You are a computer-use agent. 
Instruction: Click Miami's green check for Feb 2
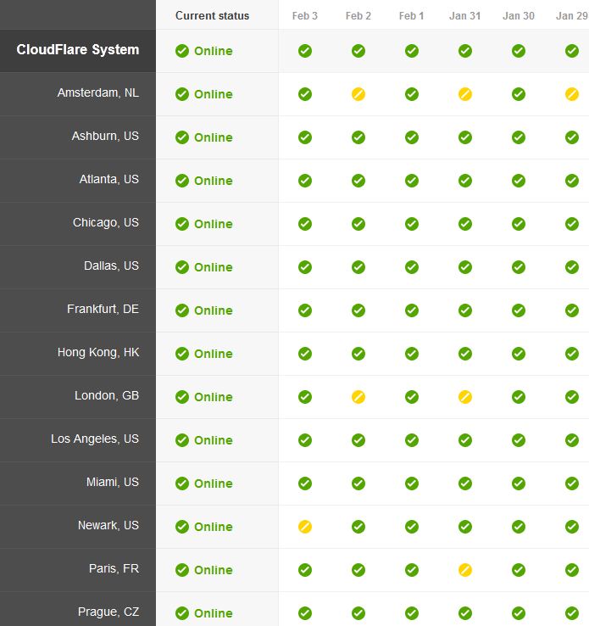358,483
